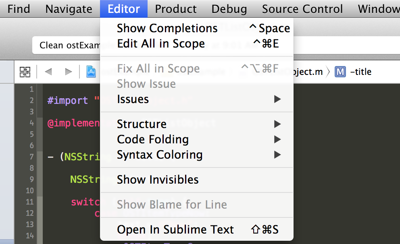Open the Window menu
This screenshot has height=244, width=400.
coord(379,9)
